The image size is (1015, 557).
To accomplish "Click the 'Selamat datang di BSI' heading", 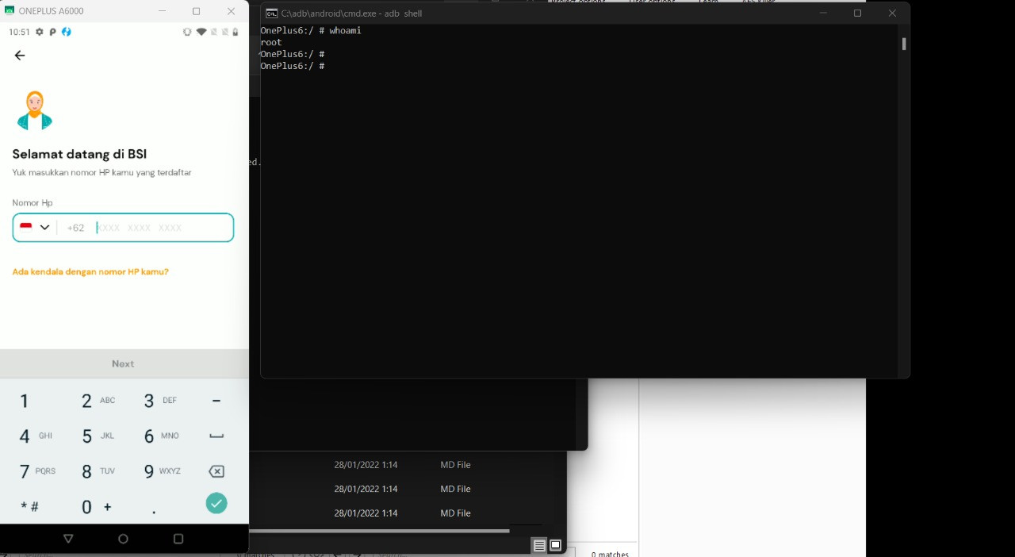I will [x=79, y=154].
